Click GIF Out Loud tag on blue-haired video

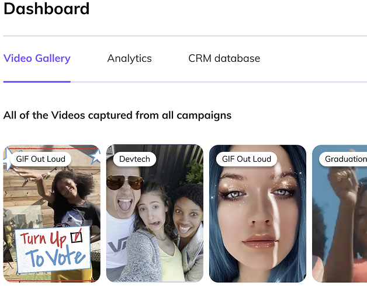[247, 159]
